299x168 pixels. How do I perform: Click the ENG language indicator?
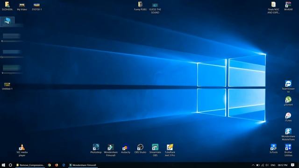pyautogui.click(x=273, y=165)
